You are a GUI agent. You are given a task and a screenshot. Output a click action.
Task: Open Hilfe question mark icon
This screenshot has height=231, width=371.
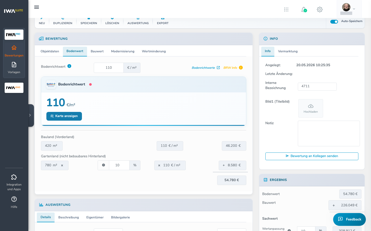tap(14, 199)
